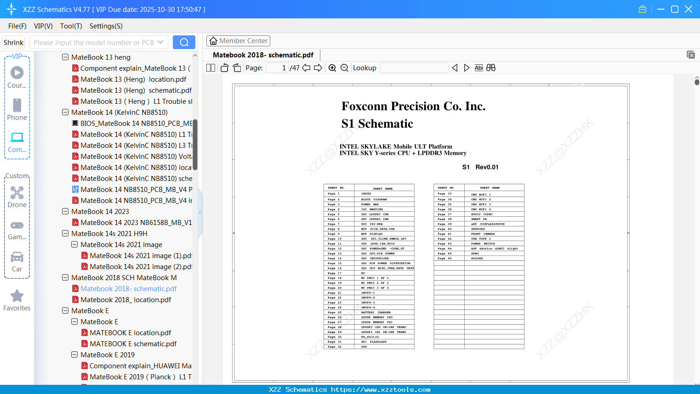Rotate the page clockwise
Screen dimensions: 700x394
(237, 68)
